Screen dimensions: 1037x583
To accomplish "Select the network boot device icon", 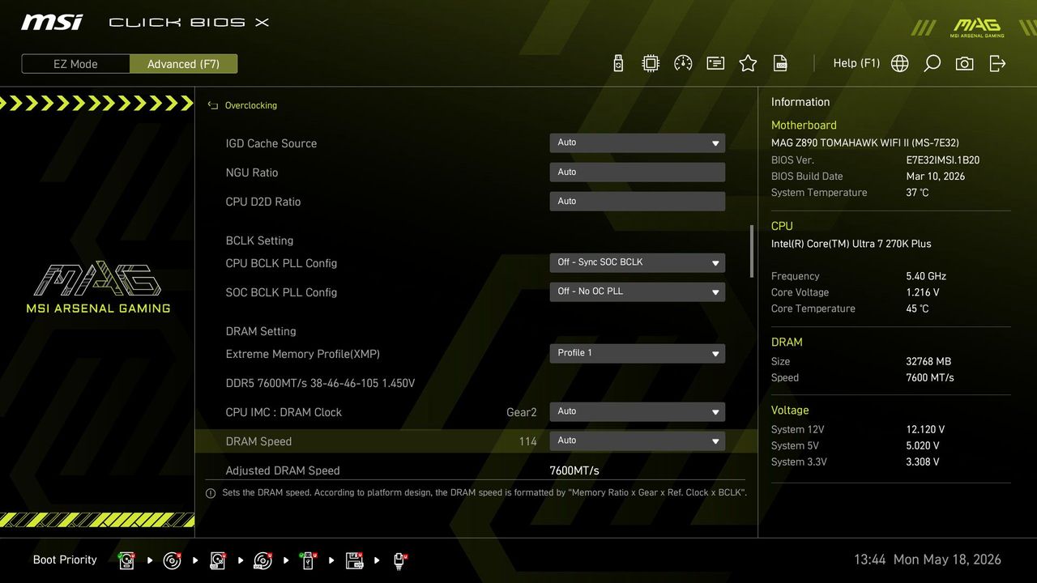I will point(399,560).
